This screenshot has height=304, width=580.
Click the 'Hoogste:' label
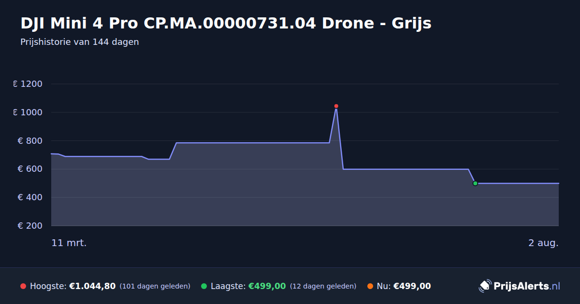[x=48, y=286]
